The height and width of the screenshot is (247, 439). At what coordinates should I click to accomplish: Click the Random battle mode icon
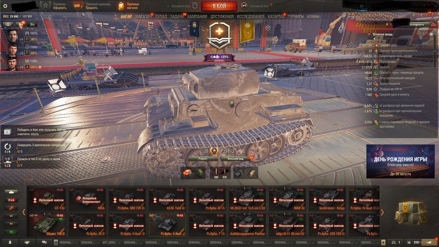(244, 6)
